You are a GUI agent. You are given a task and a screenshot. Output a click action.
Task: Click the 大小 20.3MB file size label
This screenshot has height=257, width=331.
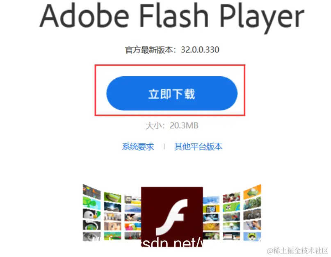coord(172,125)
